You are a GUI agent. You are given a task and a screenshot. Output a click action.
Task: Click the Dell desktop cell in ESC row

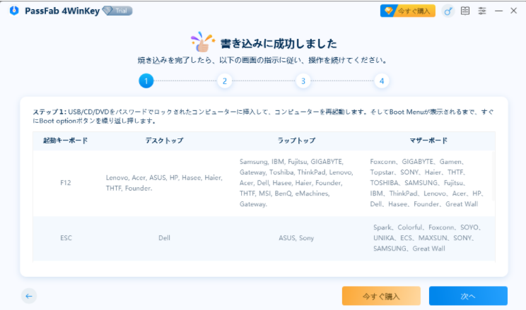164,238
